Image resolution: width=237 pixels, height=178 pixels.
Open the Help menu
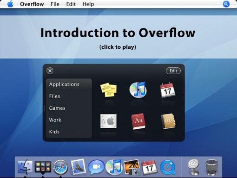point(88,4)
